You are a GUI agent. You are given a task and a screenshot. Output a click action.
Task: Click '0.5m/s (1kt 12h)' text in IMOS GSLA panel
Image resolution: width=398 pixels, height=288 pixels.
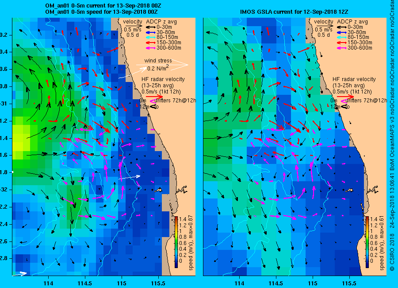352,92
